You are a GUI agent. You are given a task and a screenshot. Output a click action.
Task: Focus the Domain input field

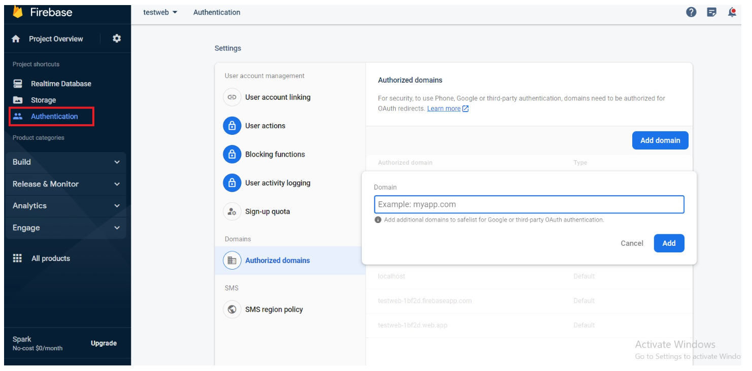click(x=529, y=205)
